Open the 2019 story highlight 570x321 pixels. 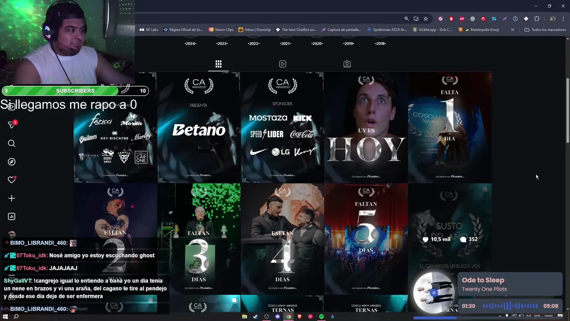(349, 43)
